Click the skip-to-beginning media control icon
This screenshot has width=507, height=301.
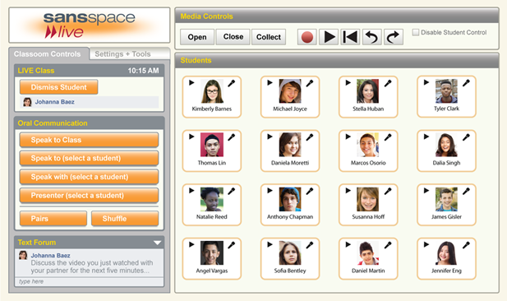350,37
